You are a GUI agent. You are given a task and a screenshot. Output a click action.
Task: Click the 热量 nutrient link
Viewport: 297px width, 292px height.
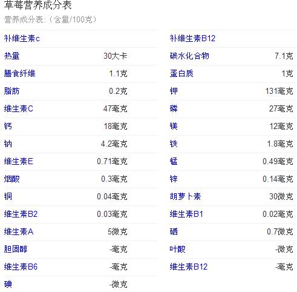pos(11,56)
